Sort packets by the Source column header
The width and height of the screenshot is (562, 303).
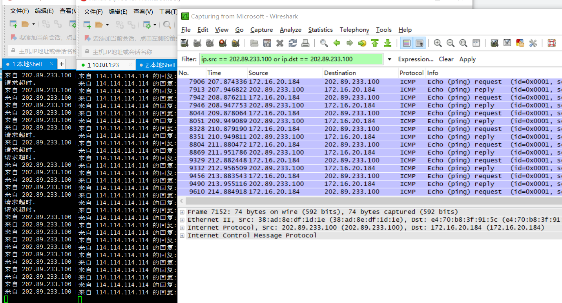click(x=285, y=73)
